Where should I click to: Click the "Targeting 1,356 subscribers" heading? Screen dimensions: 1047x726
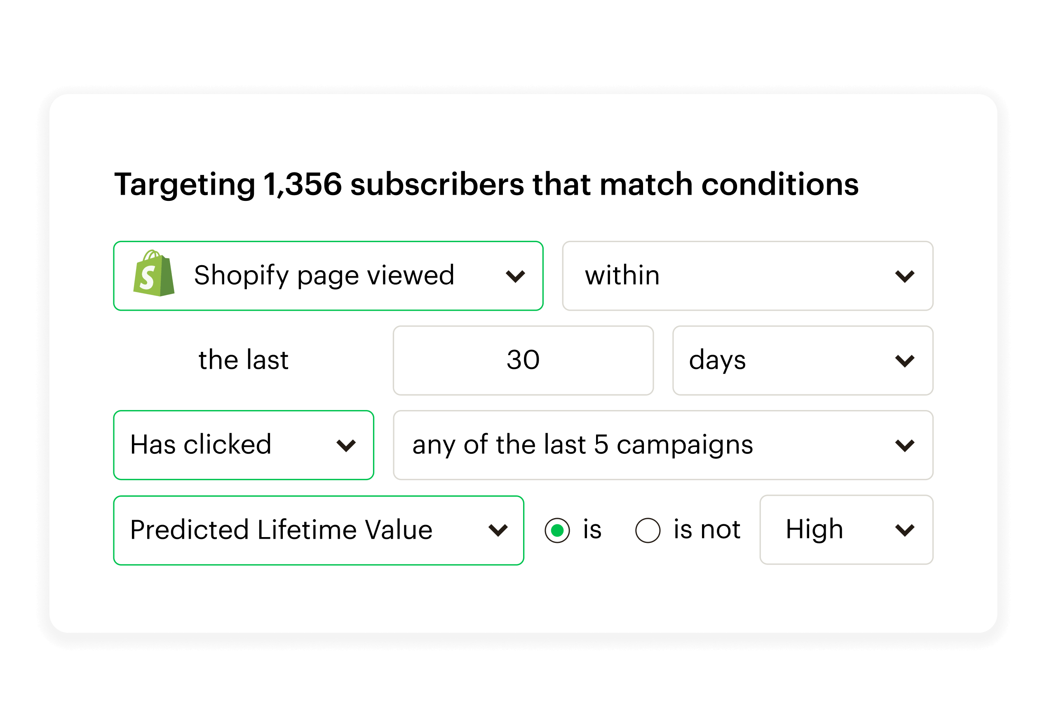[486, 184]
